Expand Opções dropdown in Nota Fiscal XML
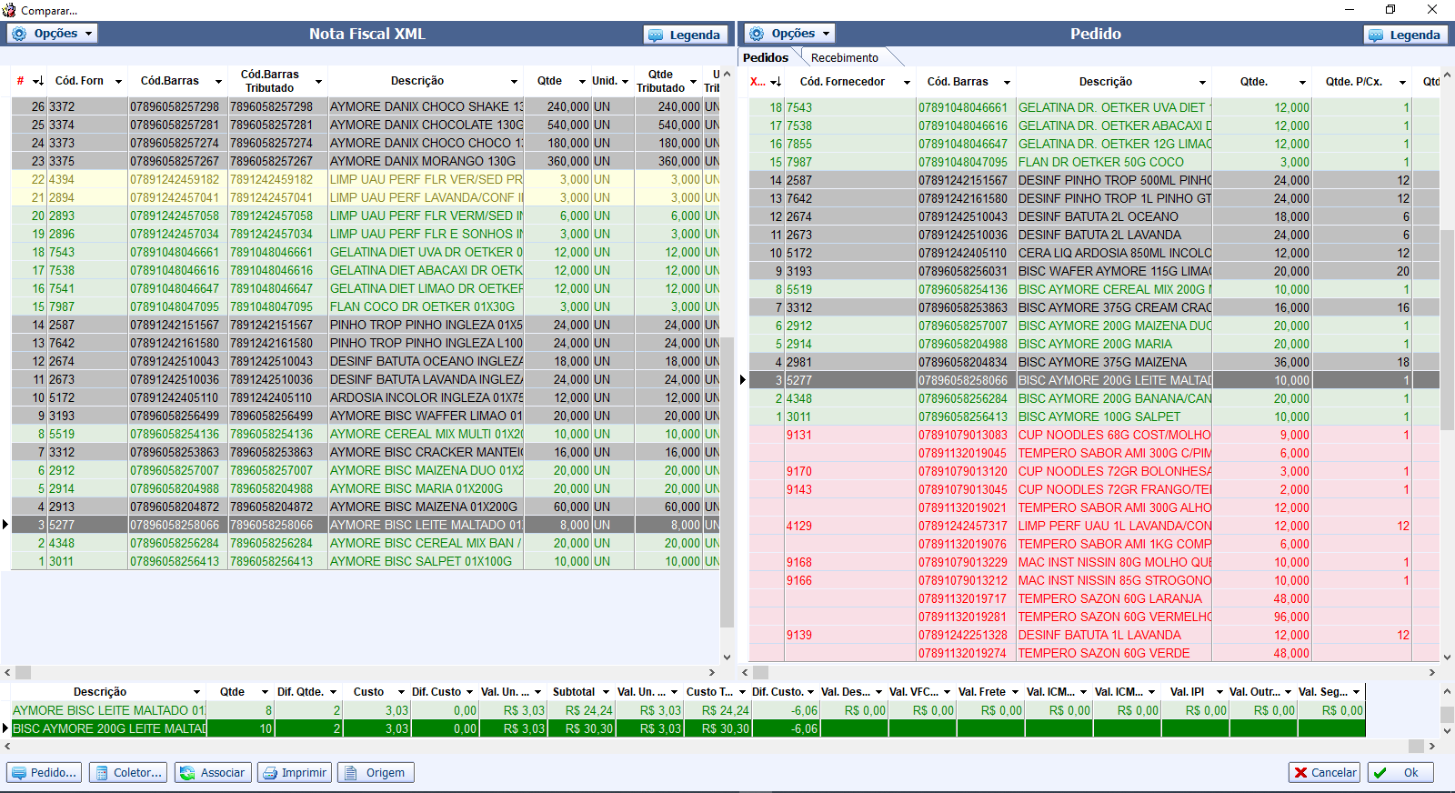The height and width of the screenshot is (793, 1455). [x=53, y=34]
